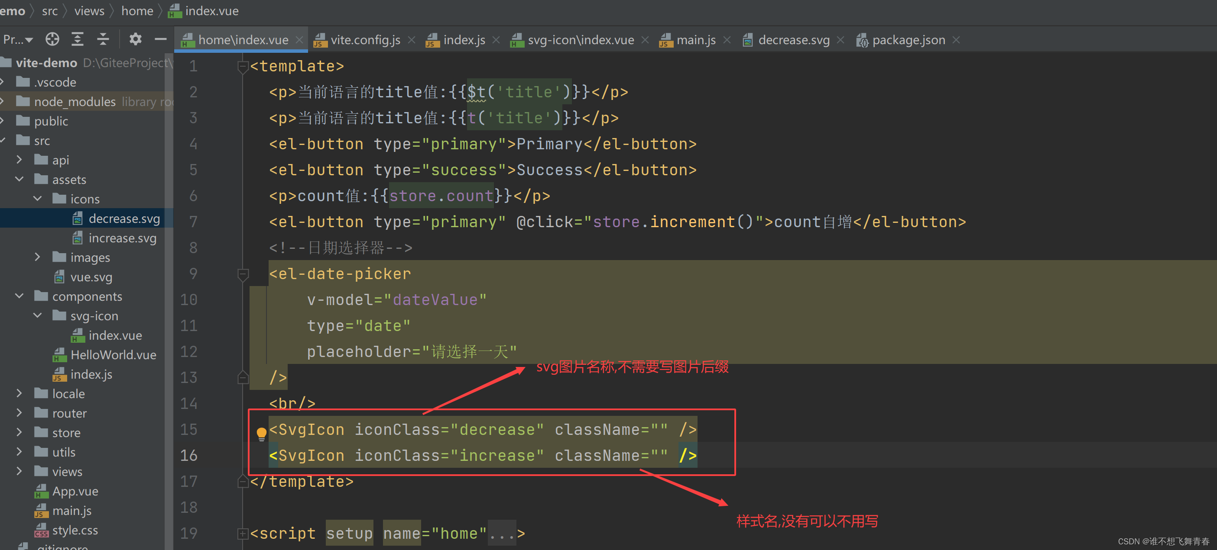Toggle fold marker at el-date-picker line
1217x550 pixels.
coord(243,274)
